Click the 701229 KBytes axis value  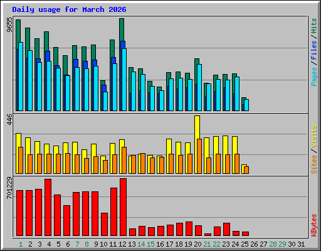[9, 188]
